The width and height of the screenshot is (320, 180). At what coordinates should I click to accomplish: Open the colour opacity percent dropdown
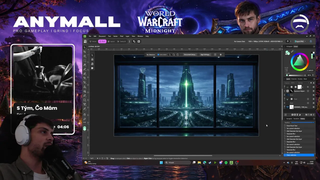(x=313, y=75)
